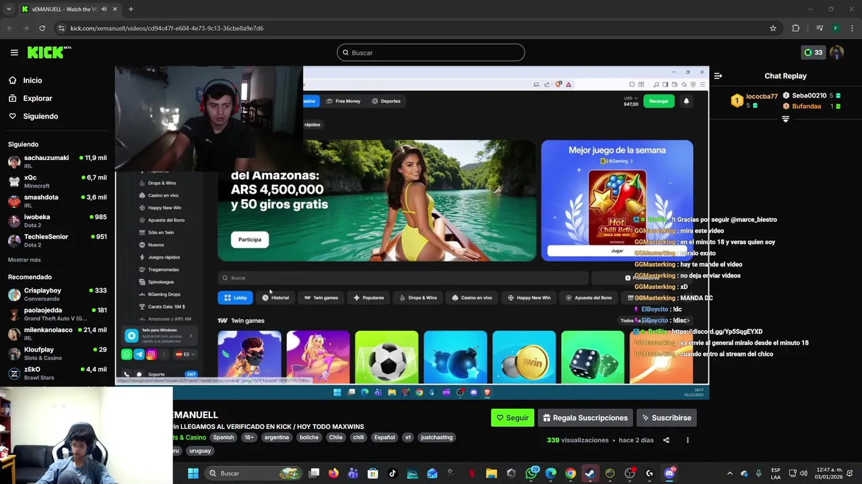This screenshot has width=862, height=484.
Task: Open the 33 points balance button
Action: click(813, 52)
